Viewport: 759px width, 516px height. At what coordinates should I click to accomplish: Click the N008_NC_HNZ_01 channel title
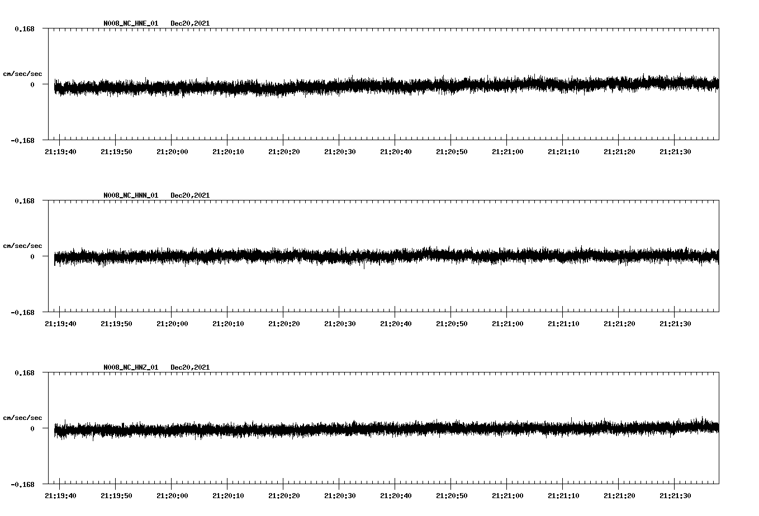tap(131, 367)
